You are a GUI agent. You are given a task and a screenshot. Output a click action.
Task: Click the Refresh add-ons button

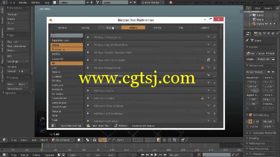tap(121, 126)
